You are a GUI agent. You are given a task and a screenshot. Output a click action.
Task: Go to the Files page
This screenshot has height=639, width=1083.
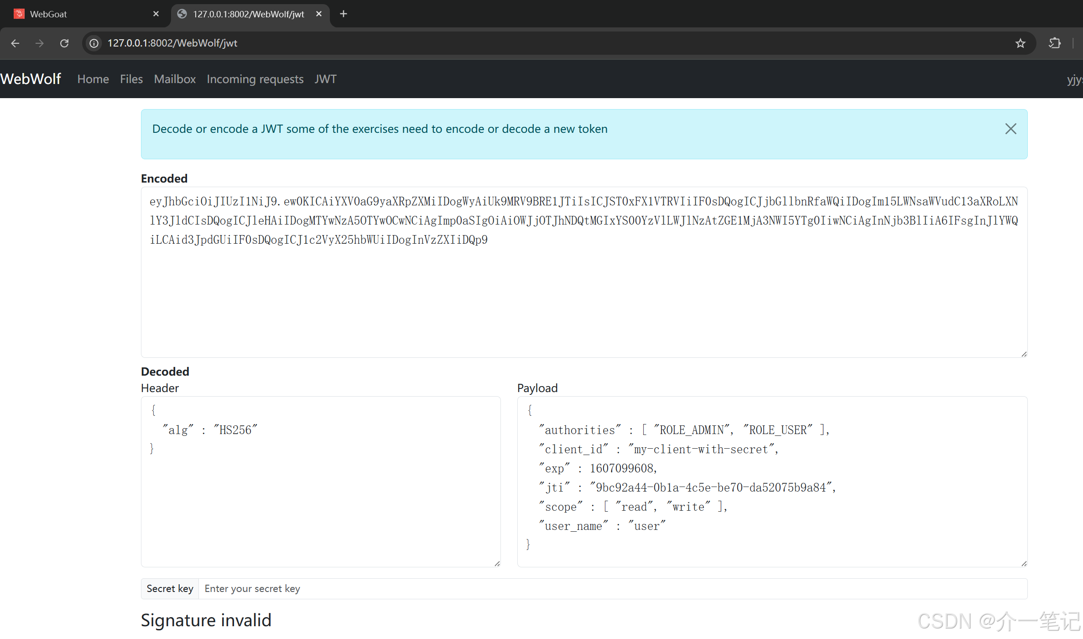click(131, 79)
